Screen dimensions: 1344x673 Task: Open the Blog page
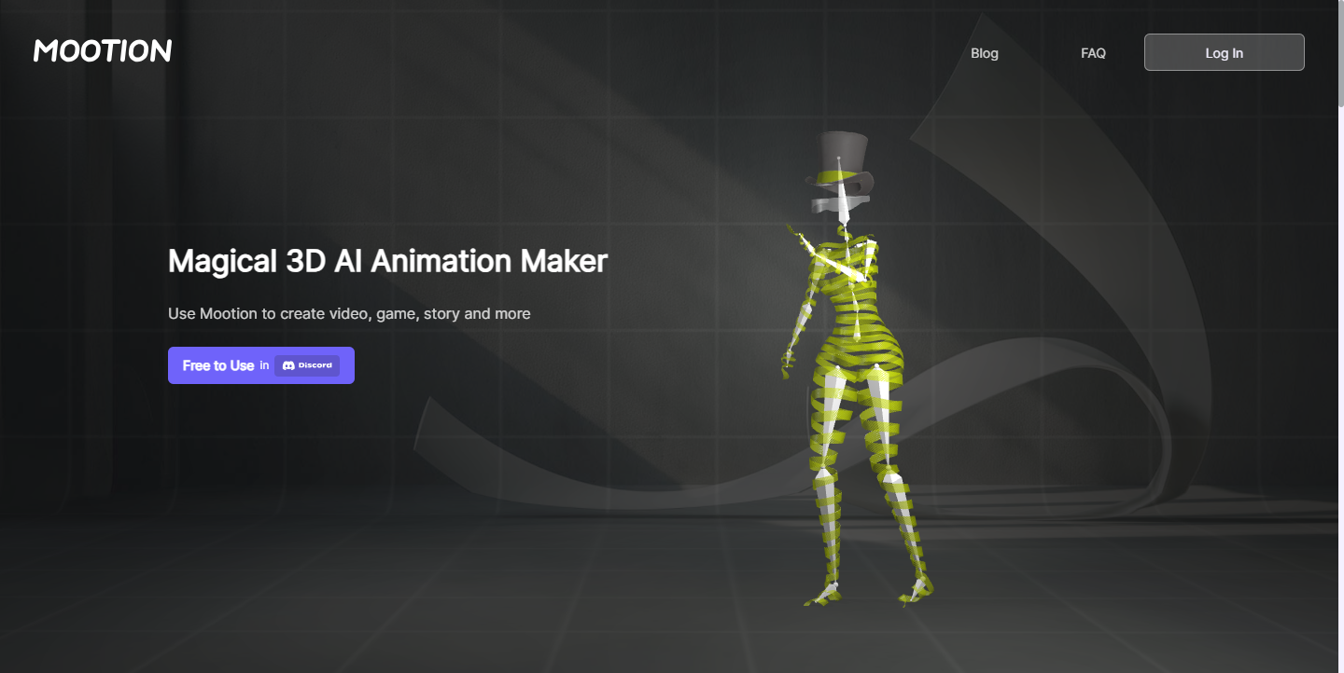pos(985,53)
